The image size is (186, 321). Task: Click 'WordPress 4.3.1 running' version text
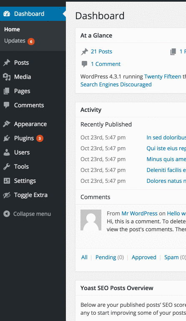coord(111,76)
